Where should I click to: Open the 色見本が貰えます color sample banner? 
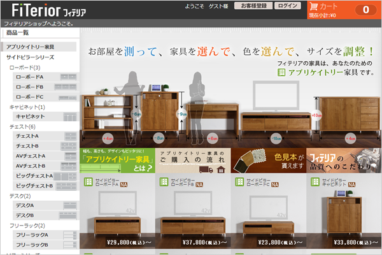[267, 161]
